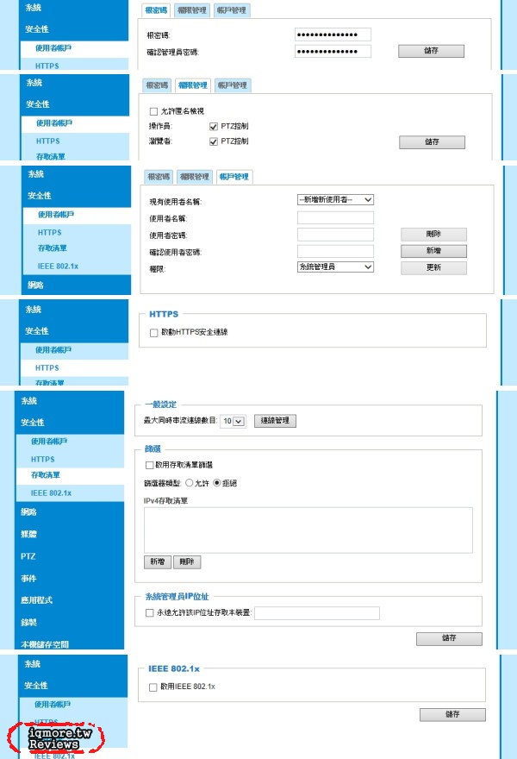517x759 pixels.
Task: Click 新增 button under the IPv4存取清單
Action: pyautogui.click(x=157, y=562)
